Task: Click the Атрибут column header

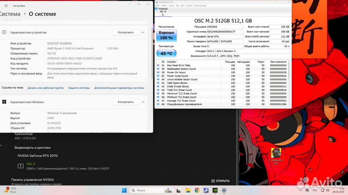Action: click(x=172, y=62)
